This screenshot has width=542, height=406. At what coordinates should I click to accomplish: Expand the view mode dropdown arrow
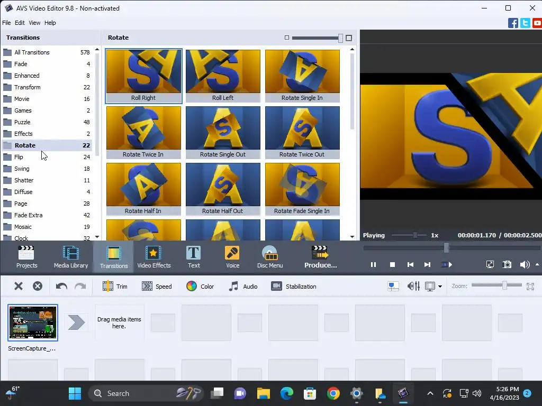click(x=440, y=286)
